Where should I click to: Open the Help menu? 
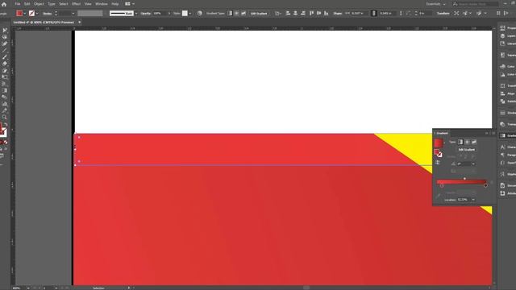click(x=114, y=4)
